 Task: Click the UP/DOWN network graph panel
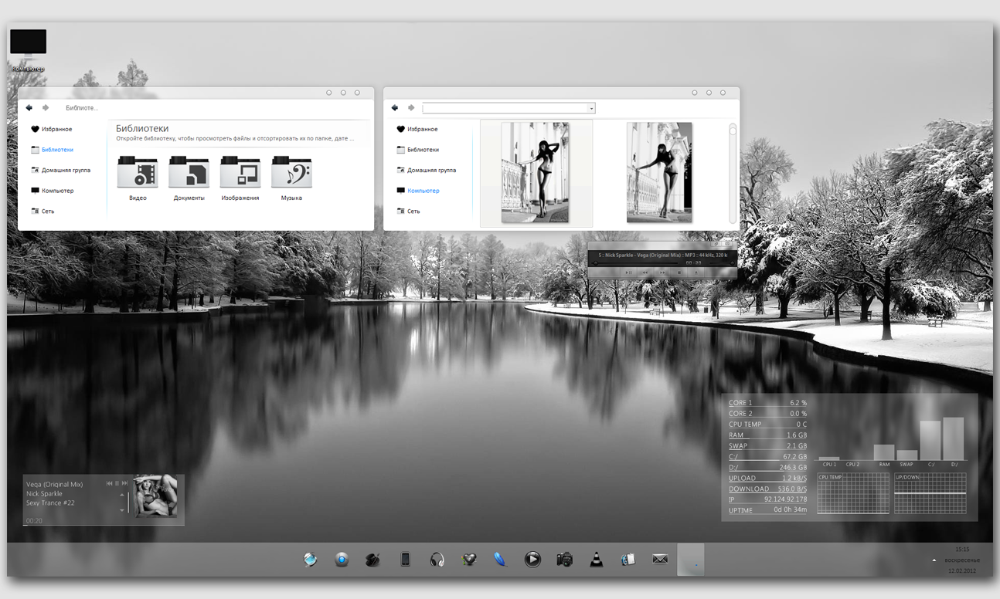pos(930,493)
